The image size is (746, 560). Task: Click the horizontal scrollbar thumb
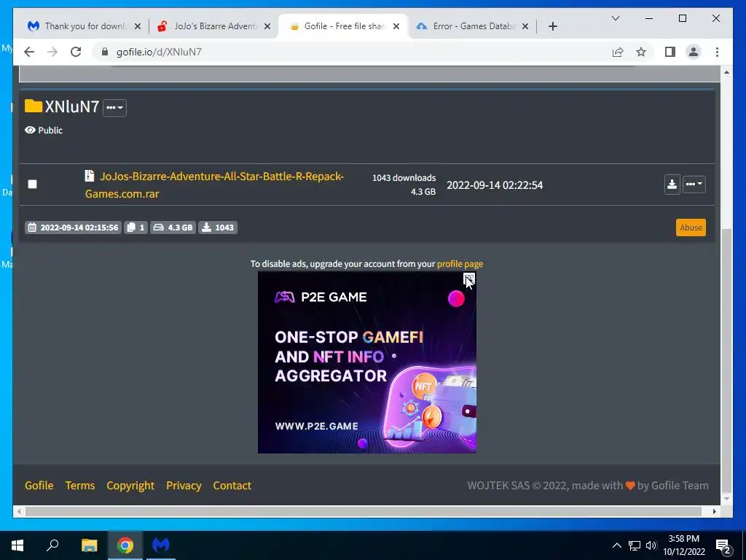364,511
